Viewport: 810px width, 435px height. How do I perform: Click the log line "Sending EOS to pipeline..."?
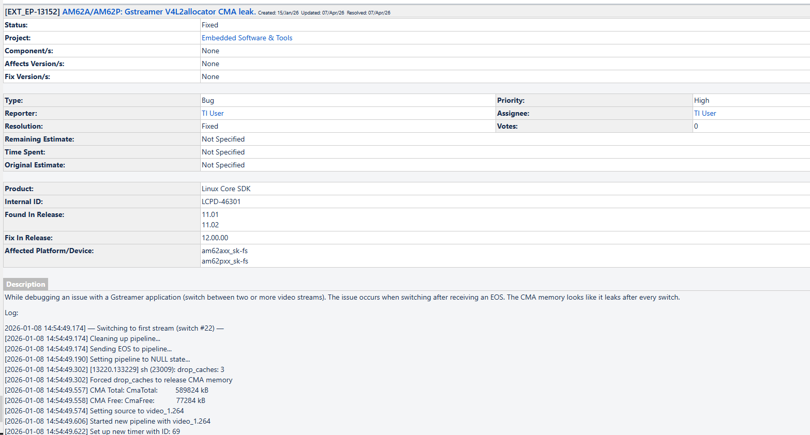(x=88, y=349)
